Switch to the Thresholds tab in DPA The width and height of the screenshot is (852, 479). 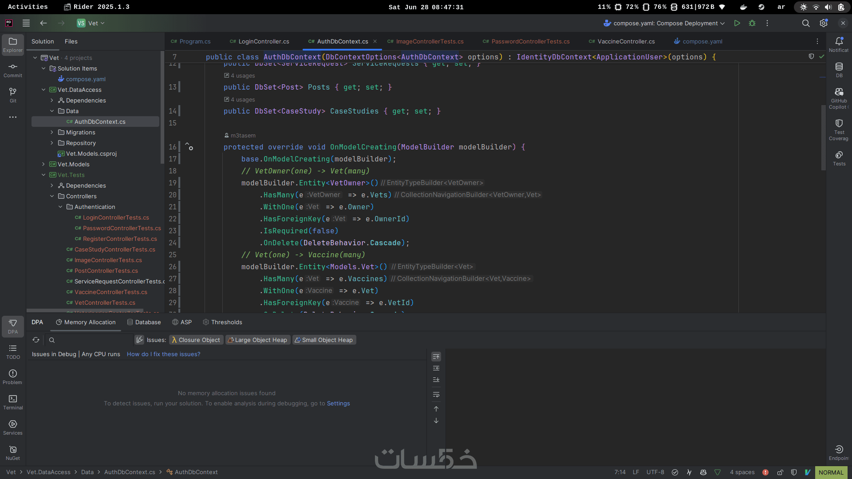pyautogui.click(x=222, y=322)
